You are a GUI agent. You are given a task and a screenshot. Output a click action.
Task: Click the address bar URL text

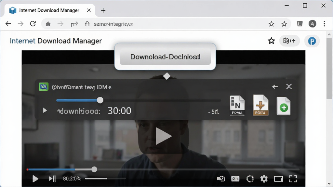click(113, 24)
